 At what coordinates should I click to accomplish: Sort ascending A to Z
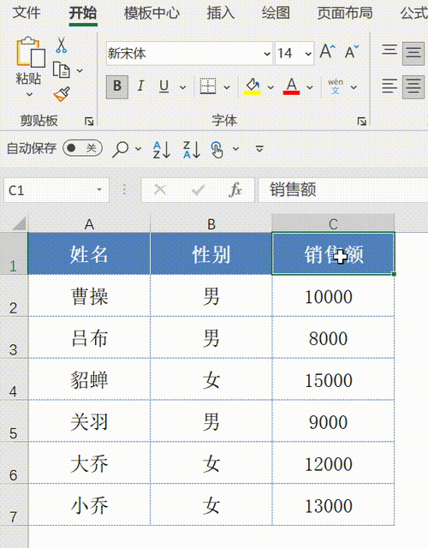(x=162, y=149)
